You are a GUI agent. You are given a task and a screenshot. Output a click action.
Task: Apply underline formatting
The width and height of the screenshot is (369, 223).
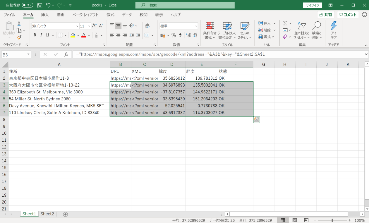[x=47, y=35]
